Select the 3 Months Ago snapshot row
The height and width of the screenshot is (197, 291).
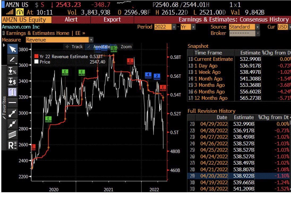point(239,85)
